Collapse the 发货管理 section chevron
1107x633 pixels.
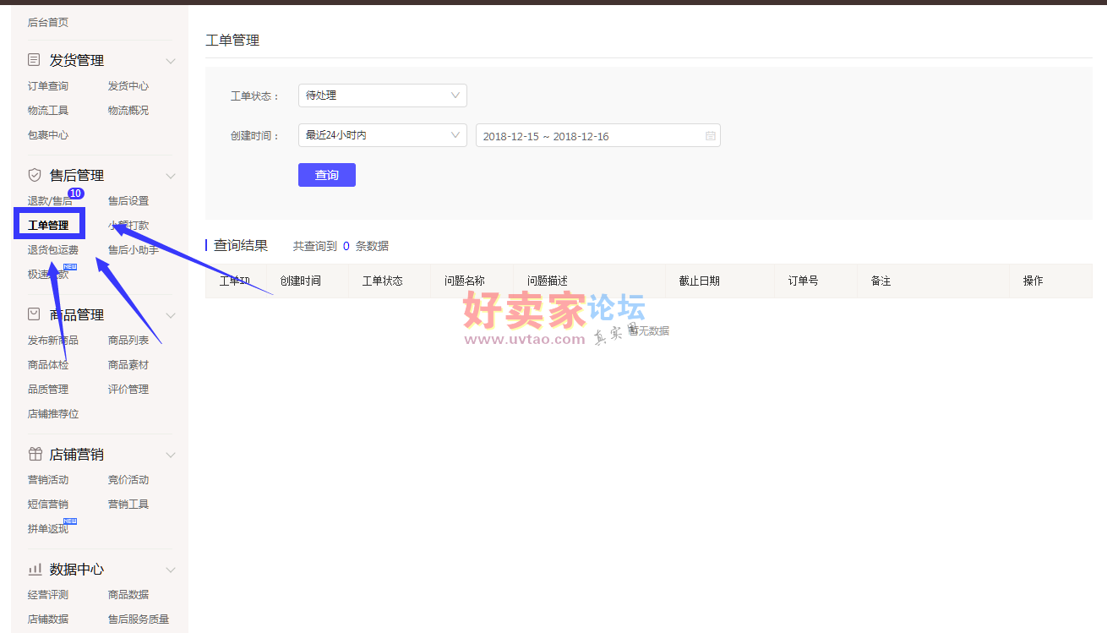pyautogui.click(x=170, y=61)
